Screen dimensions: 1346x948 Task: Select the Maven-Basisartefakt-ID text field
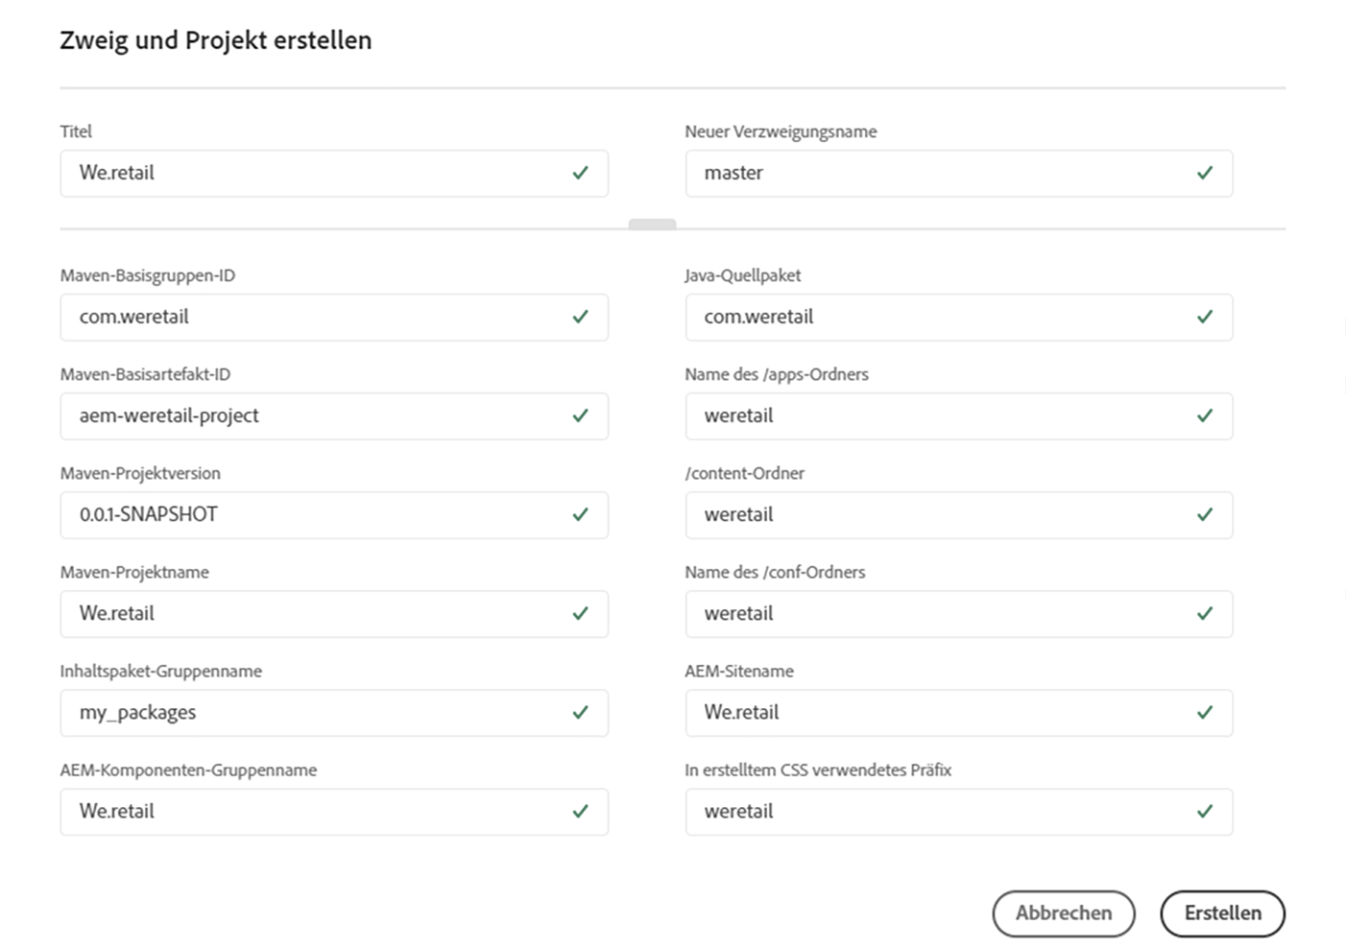(x=317, y=416)
